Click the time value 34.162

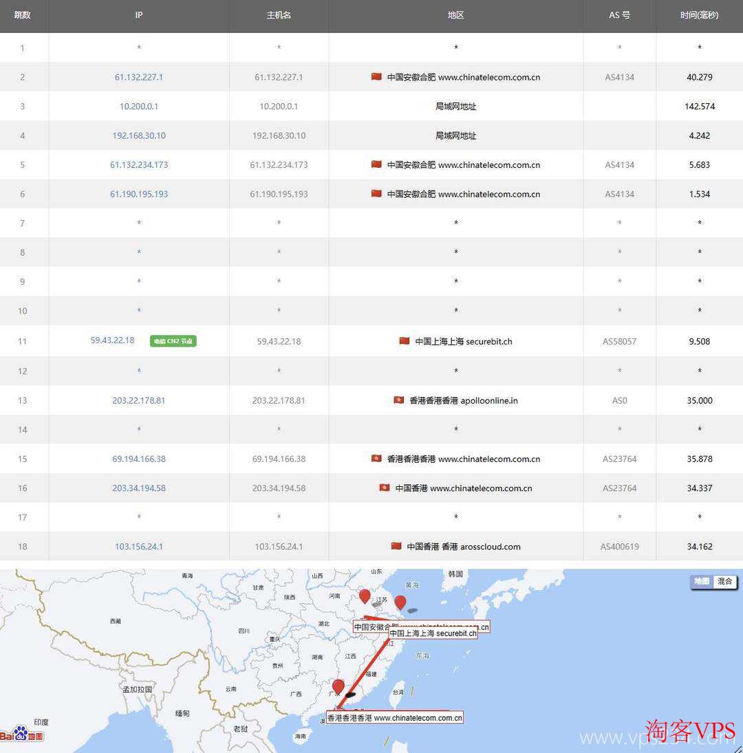tap(699, 547)
